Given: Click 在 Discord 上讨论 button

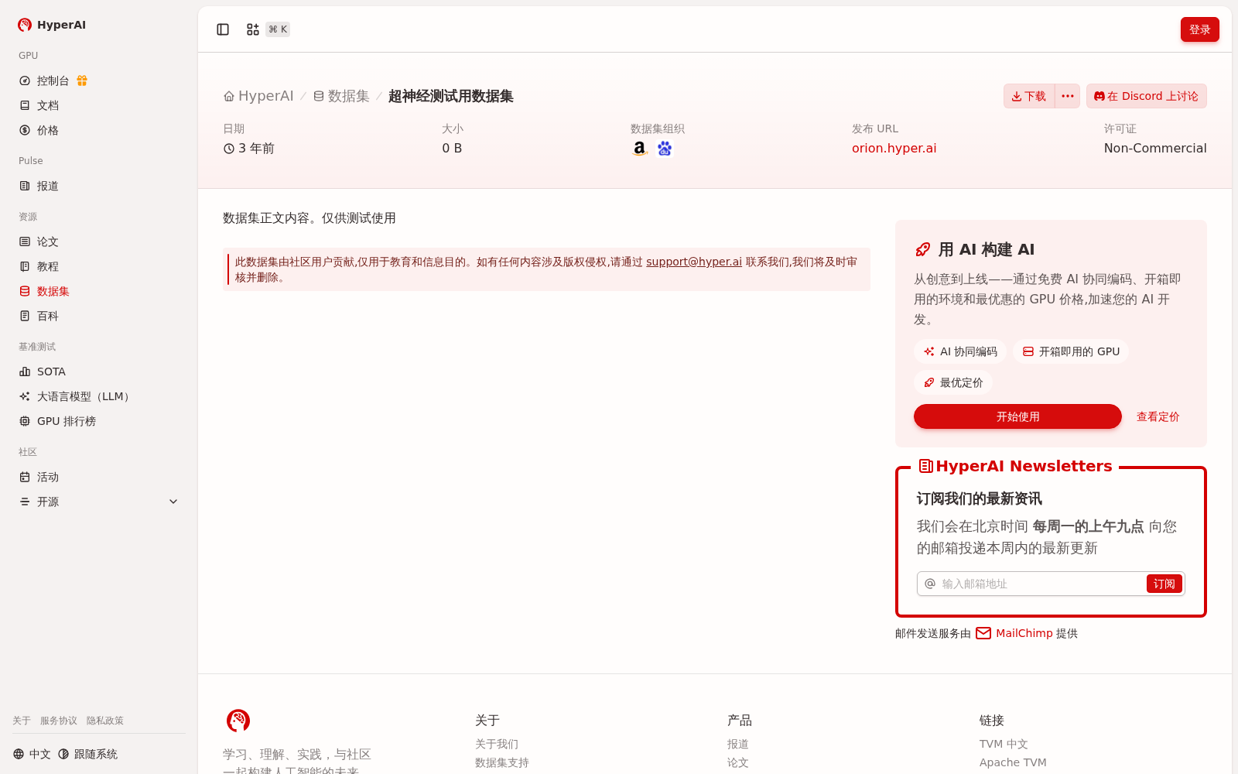Looking at the screenshot, I should 1146,96.
